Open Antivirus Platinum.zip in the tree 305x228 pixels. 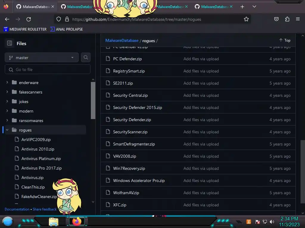(41, 159)
